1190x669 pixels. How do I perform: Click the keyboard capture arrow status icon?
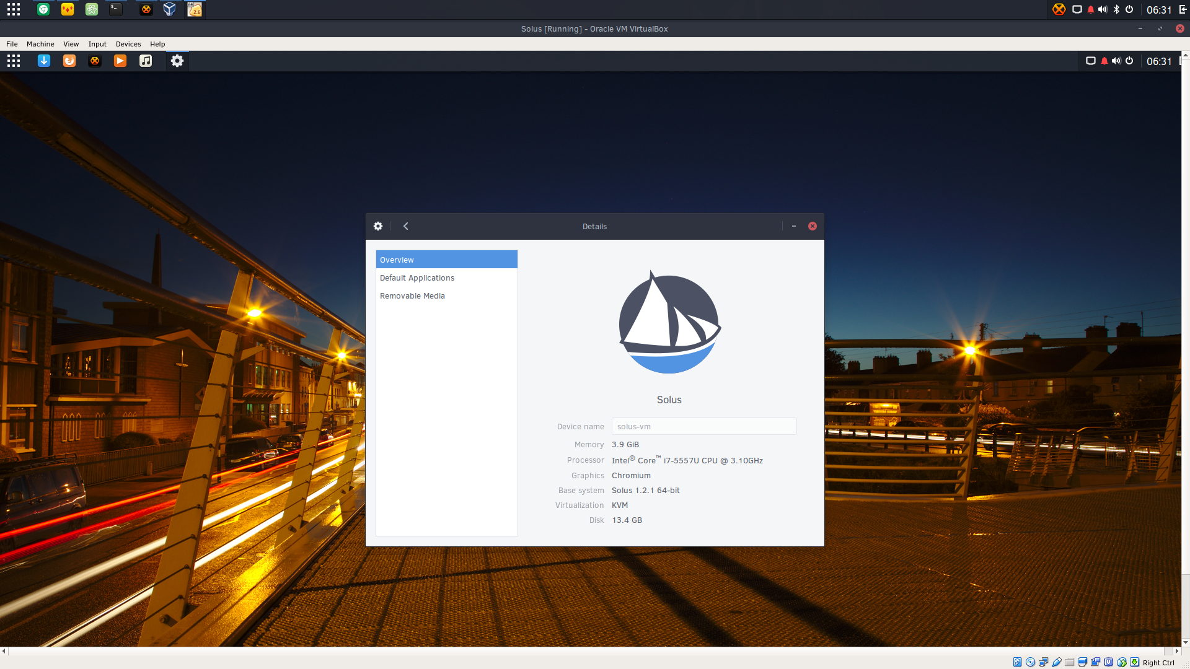click(x=1134, y=662)
